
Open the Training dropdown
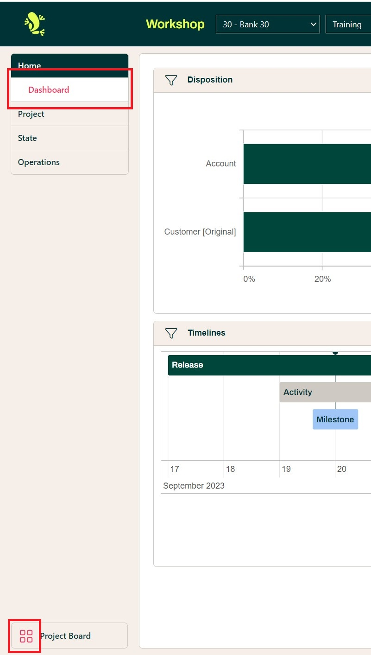pyautogui.click(x=348, y=25)
